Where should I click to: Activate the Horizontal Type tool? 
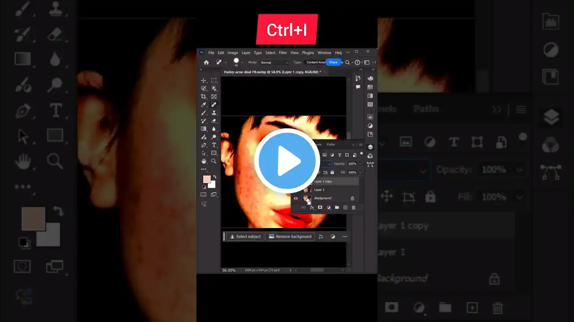point(214,145)
